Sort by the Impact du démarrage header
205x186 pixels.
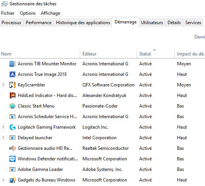(190, 54)
